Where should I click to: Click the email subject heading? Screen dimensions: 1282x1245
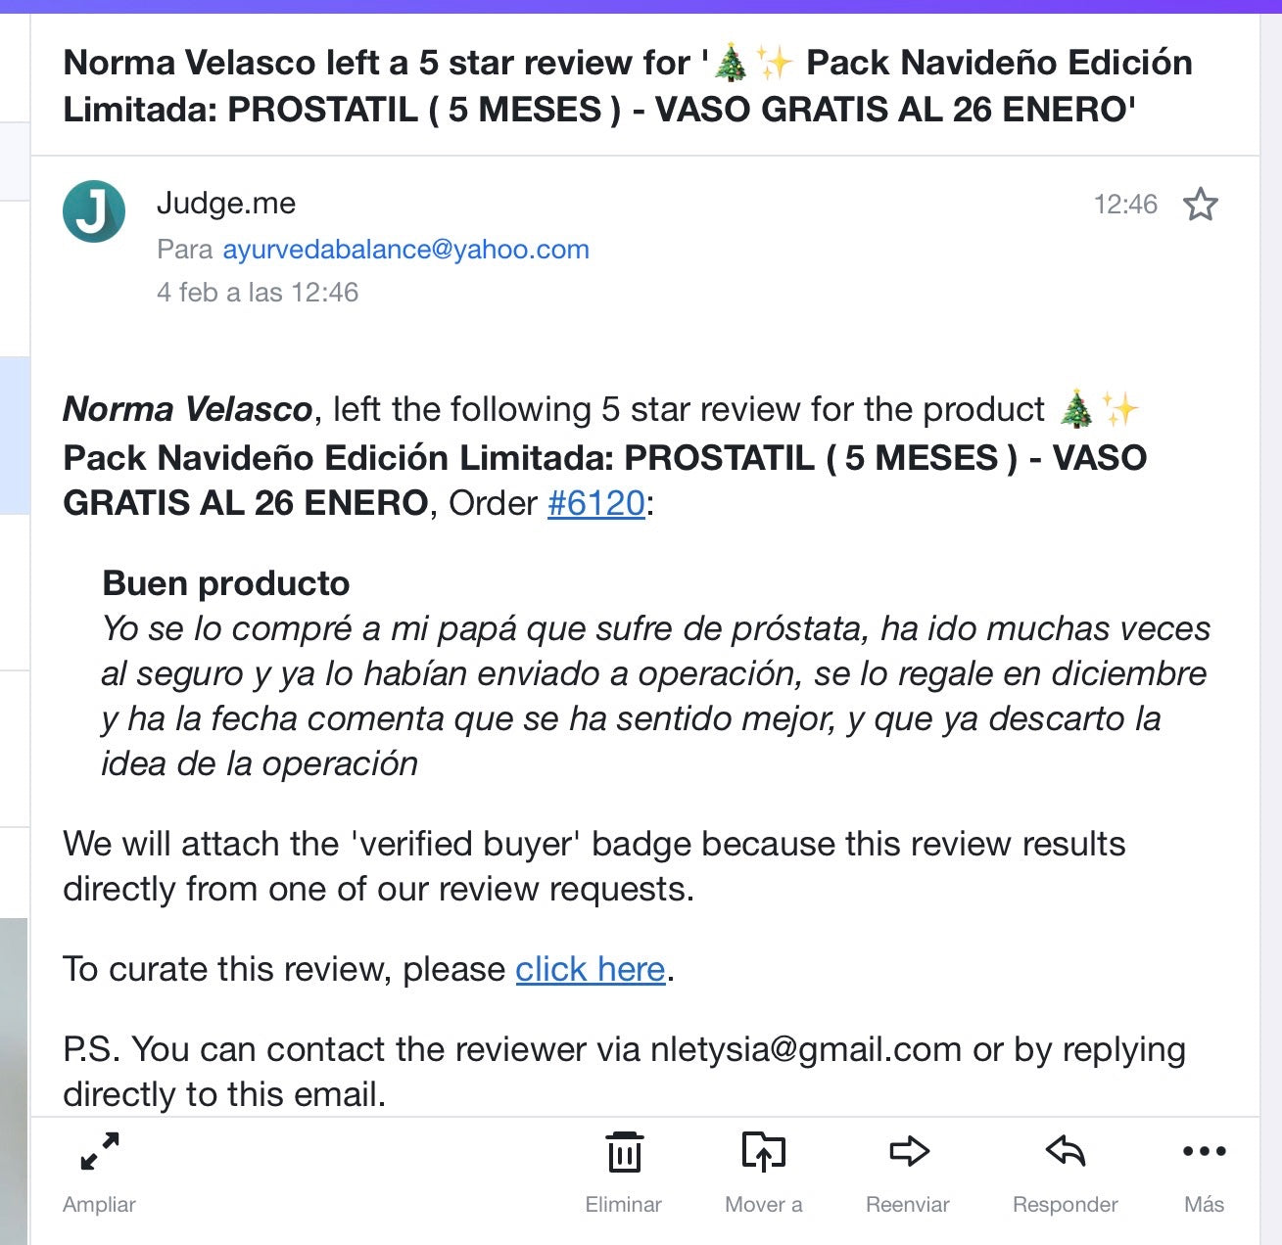(628, 85)
